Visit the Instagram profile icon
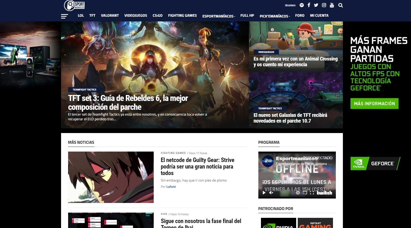This screenshot has width=411, height=228. click(x=324, y=5)
